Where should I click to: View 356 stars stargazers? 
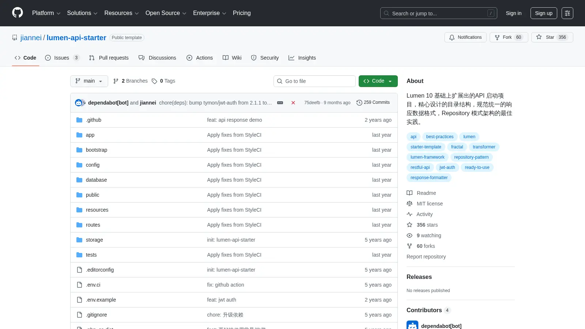pos(422,225)
